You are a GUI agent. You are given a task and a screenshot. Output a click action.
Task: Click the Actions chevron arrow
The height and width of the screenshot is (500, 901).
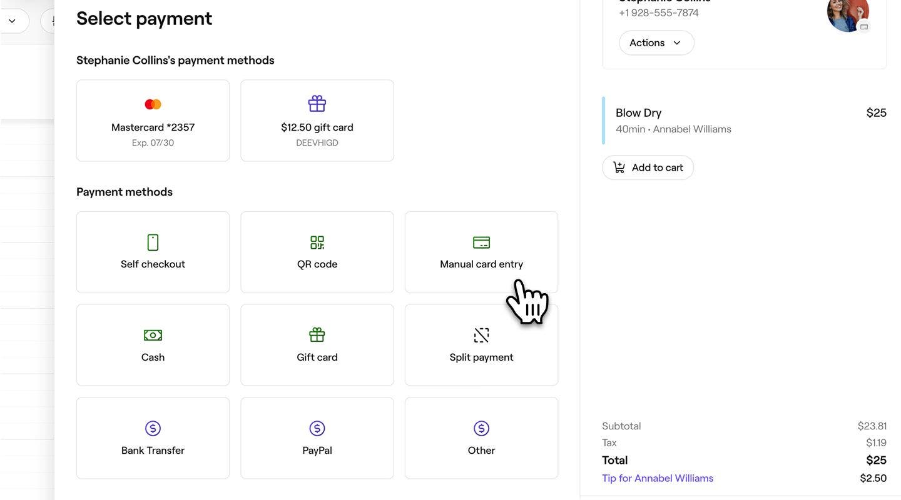pos(676,43)
